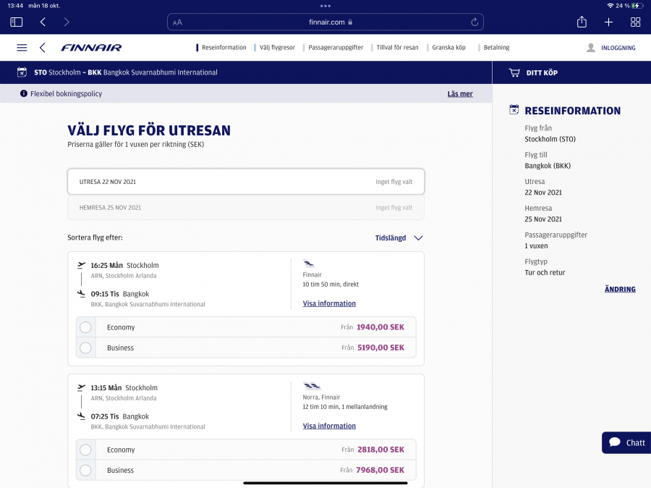Go to Passageraruppgifter booking step
651x488 pixels.
coord(336,48)
